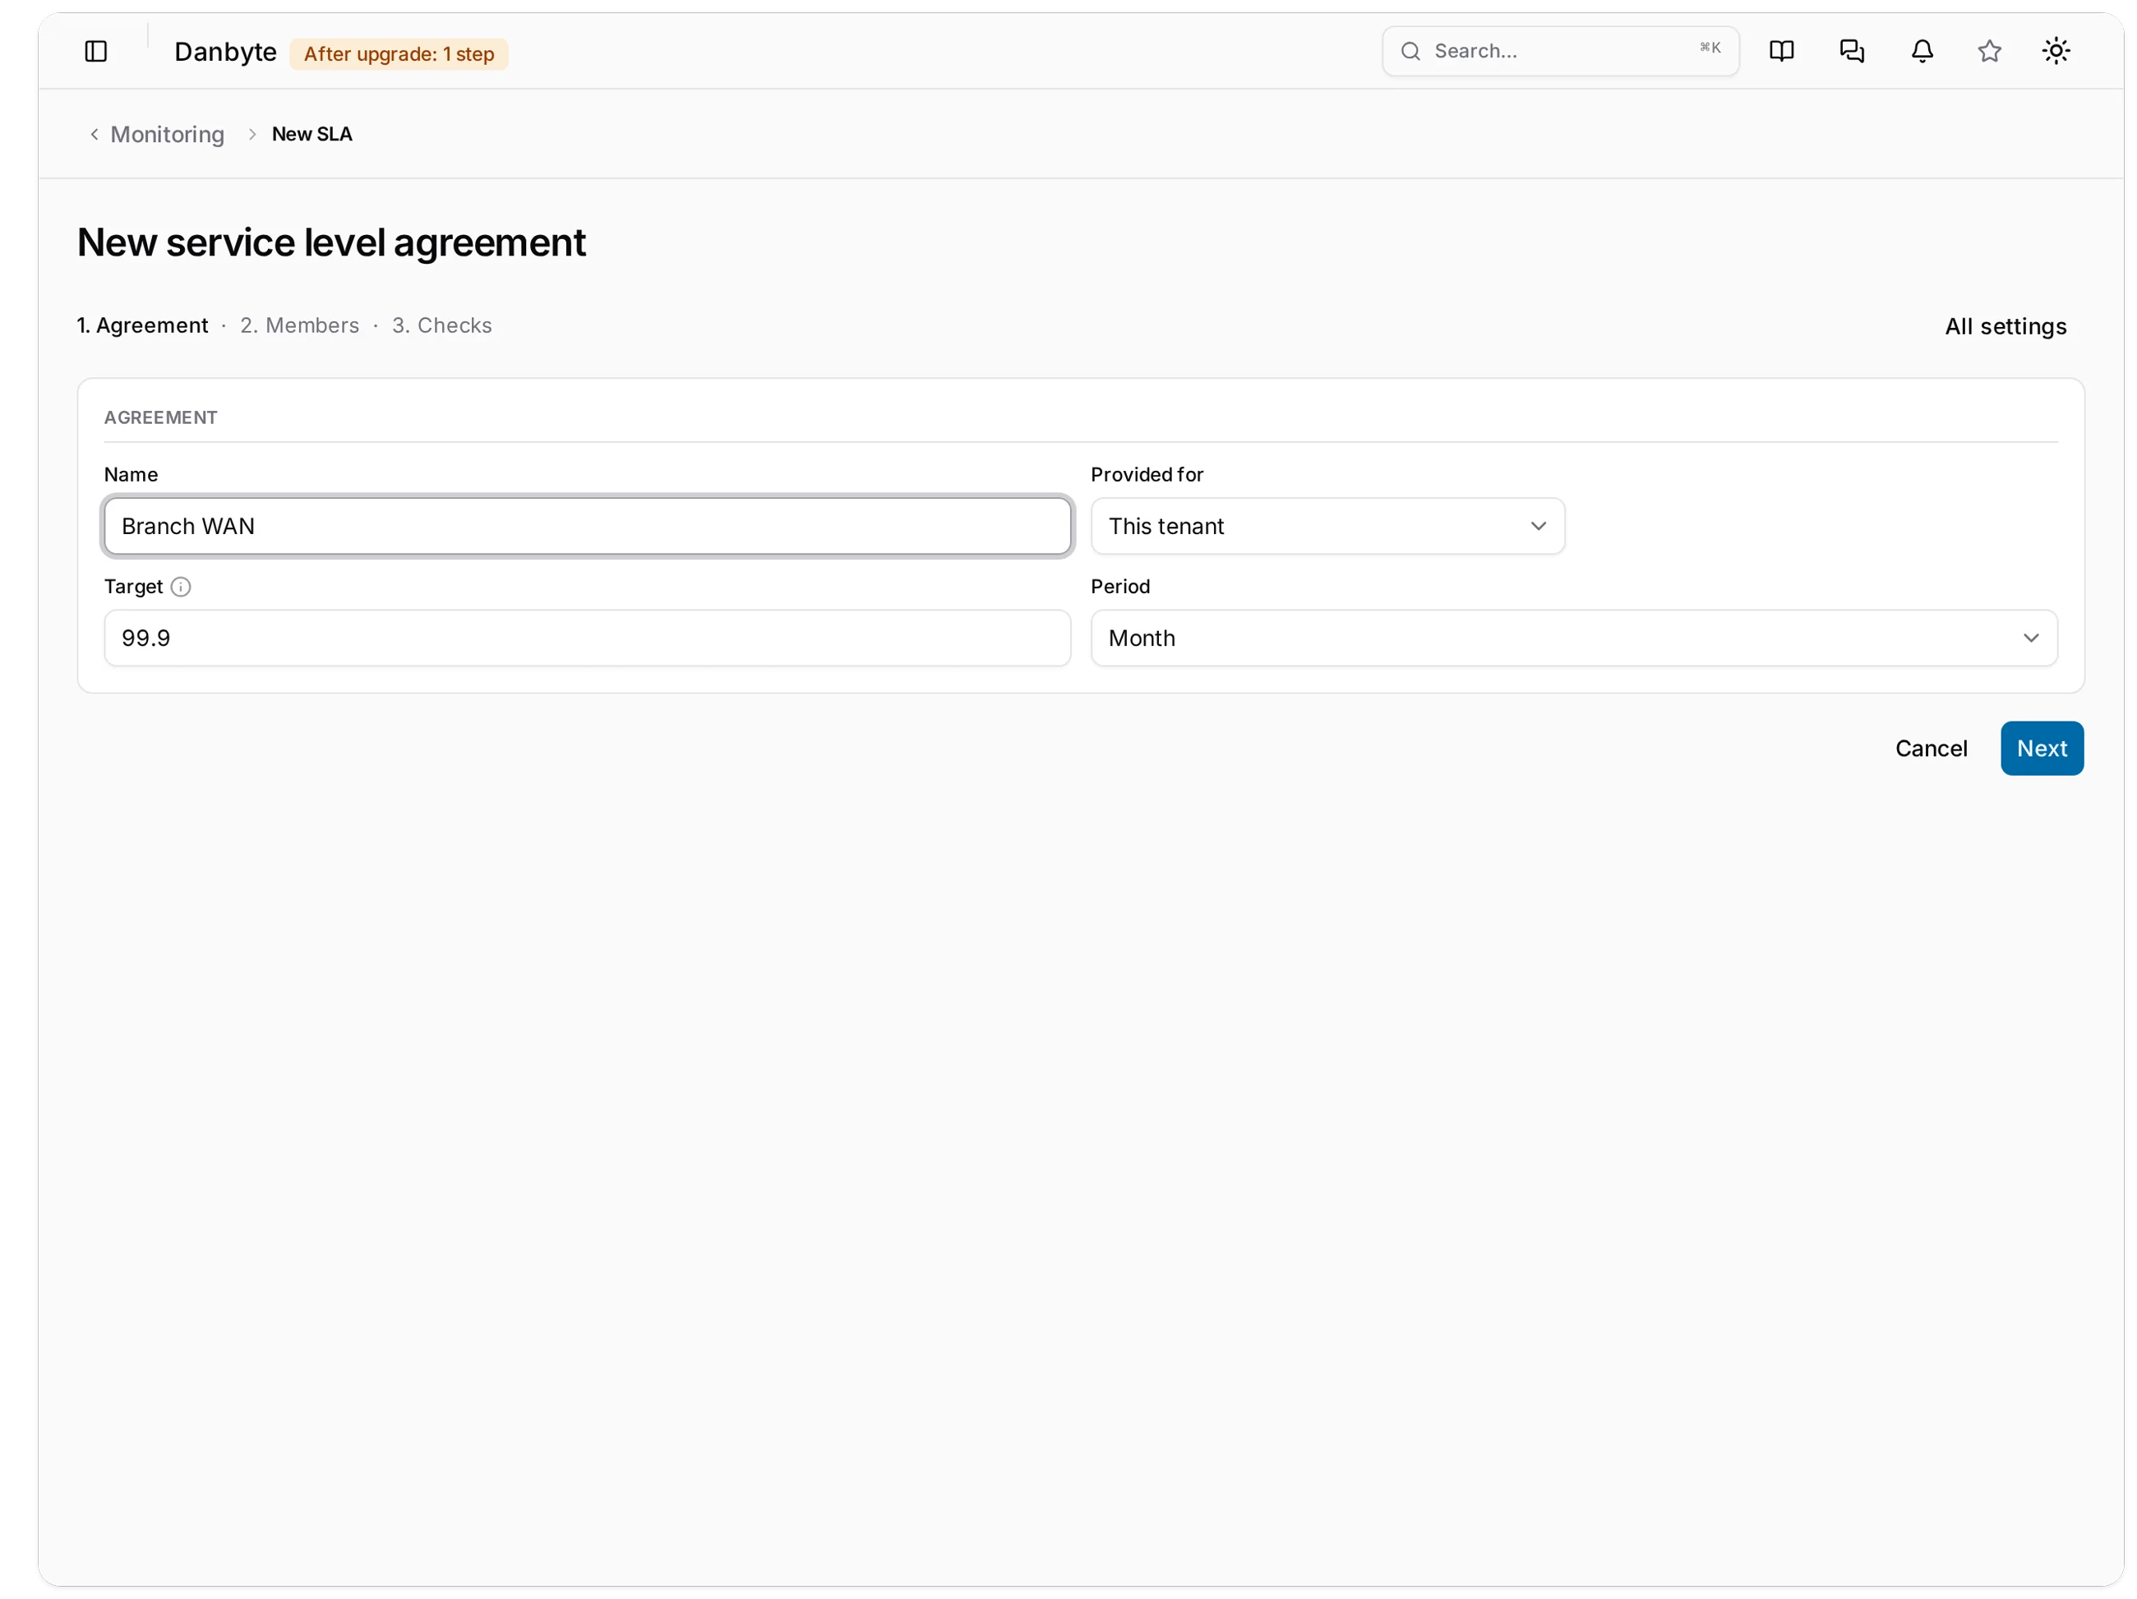The width and height of the screenshot is (2137, 1599).
Task: Click the After upgrade: 1 step badge
Action: point(399,54)
